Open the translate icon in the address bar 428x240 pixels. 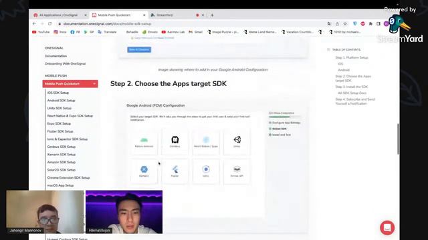(x=329, y=24)
